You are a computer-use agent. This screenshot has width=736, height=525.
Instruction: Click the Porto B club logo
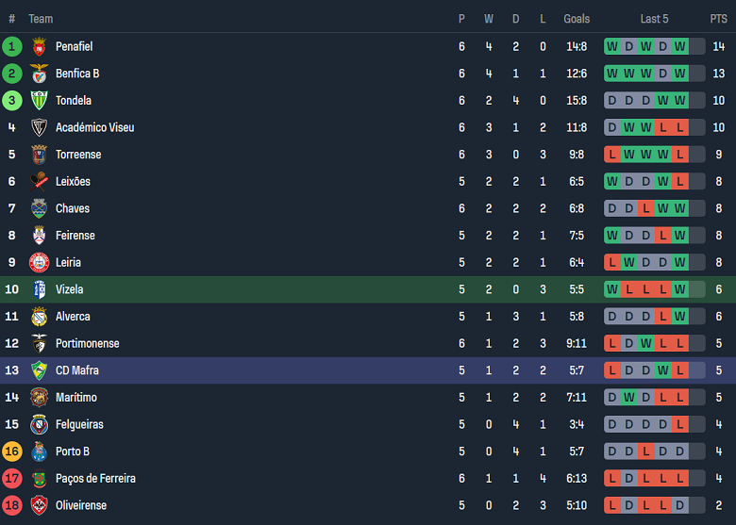39,451
